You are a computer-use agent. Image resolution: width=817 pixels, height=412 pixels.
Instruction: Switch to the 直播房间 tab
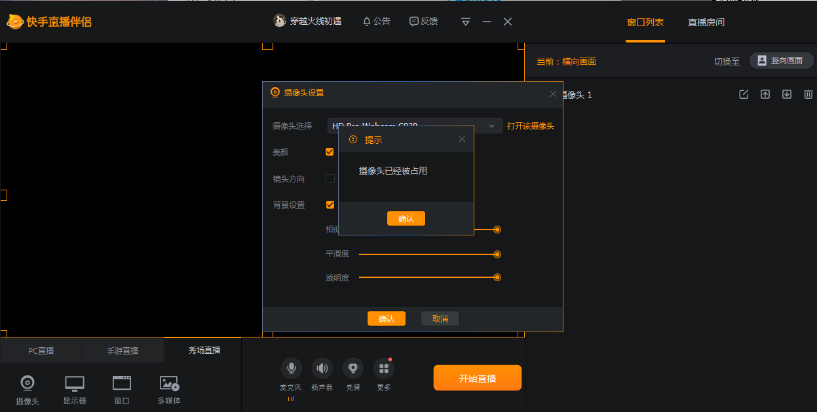click(x=706, y=22)
